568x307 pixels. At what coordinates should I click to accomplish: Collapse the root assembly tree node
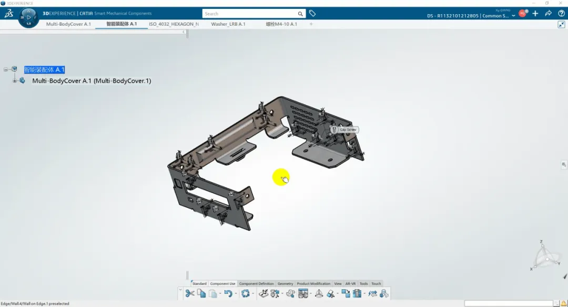click(6, 69)
